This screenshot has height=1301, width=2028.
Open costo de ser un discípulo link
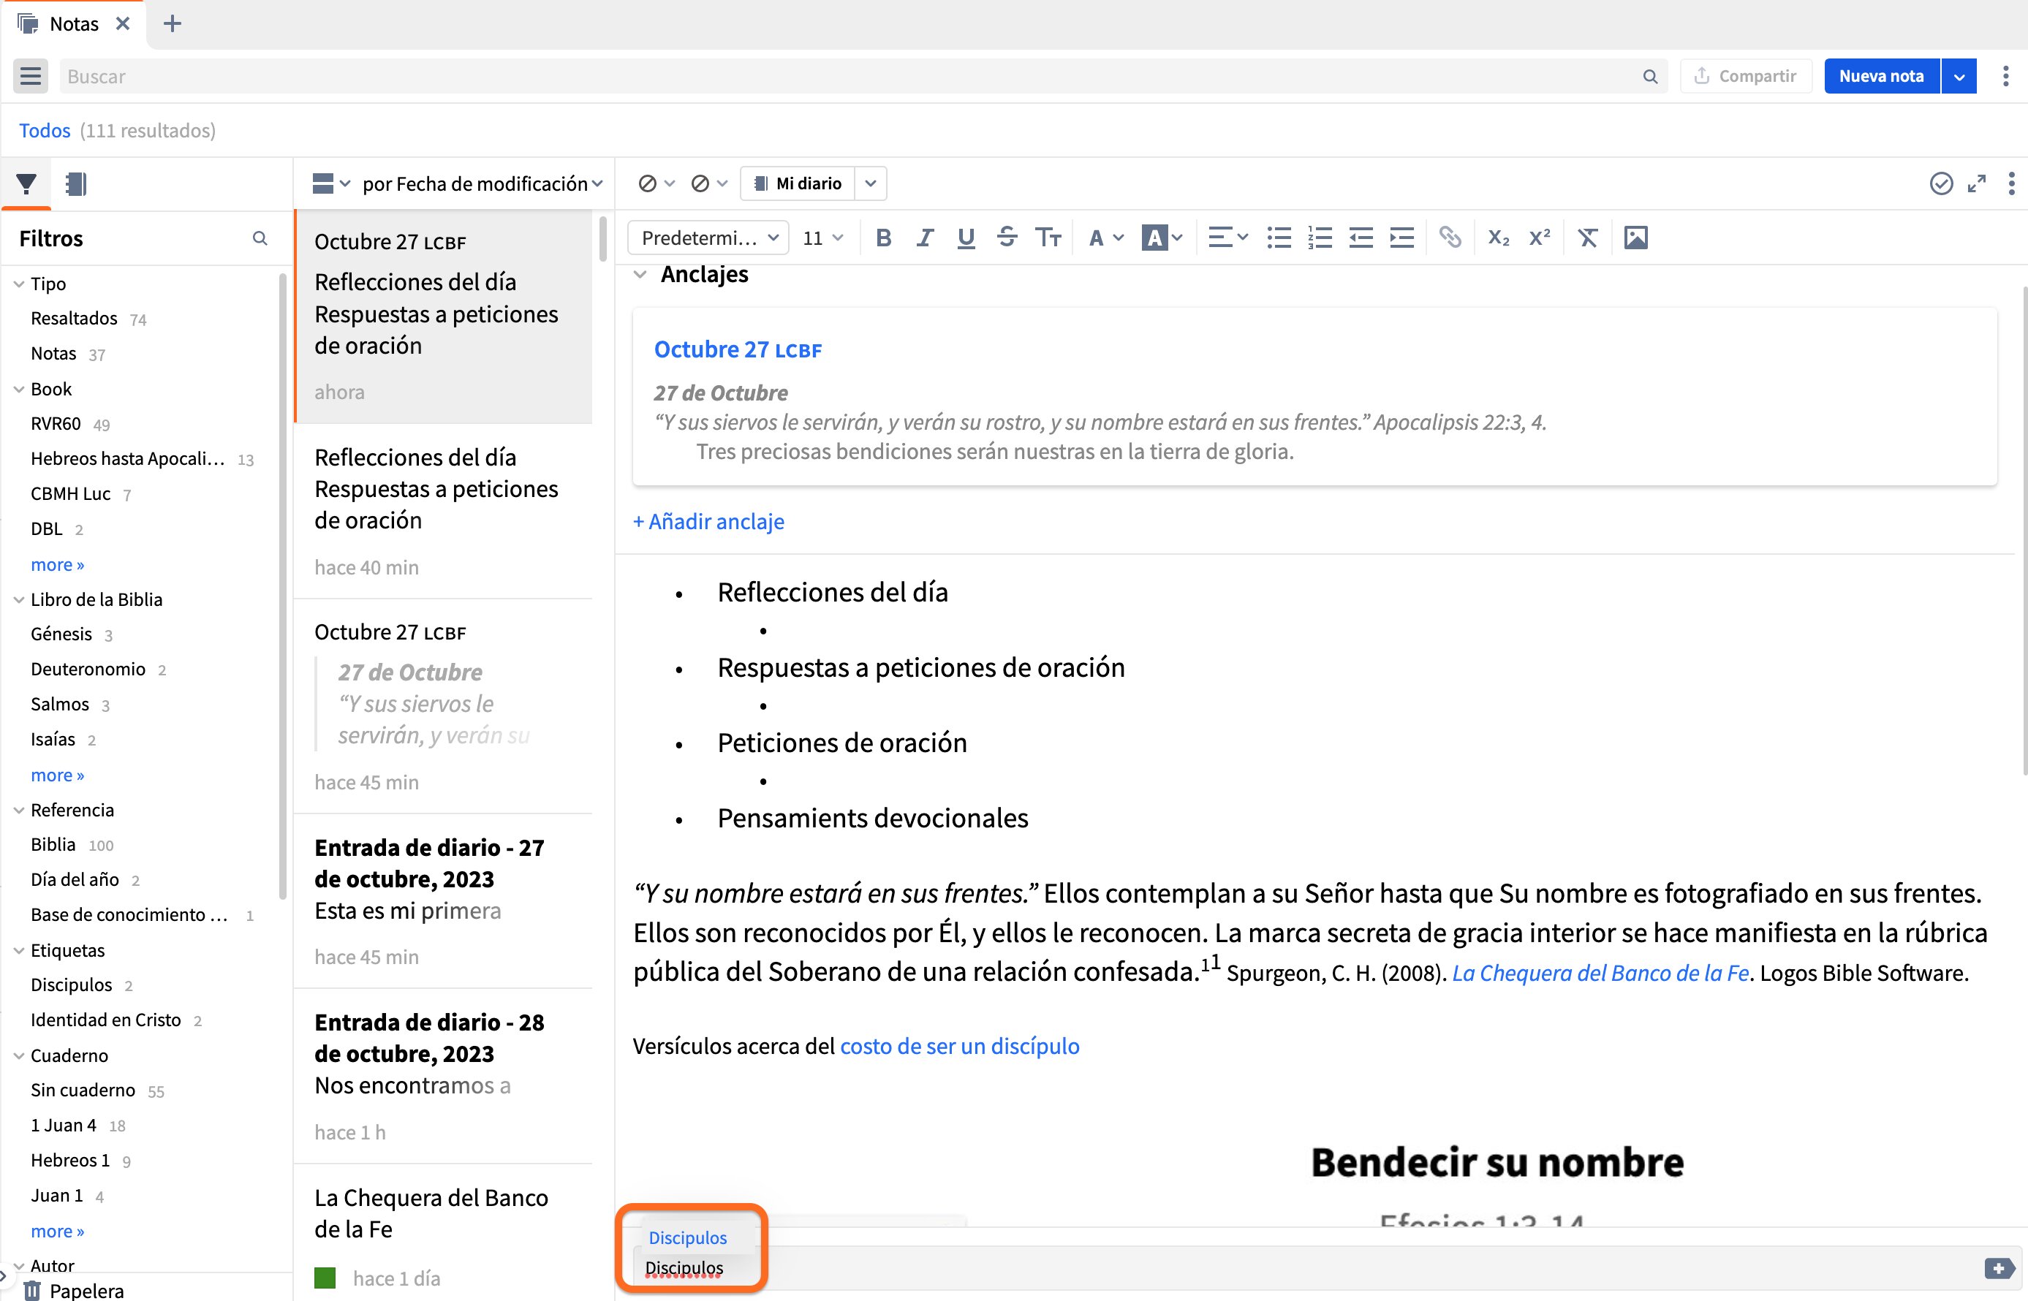coord(959,1046)
